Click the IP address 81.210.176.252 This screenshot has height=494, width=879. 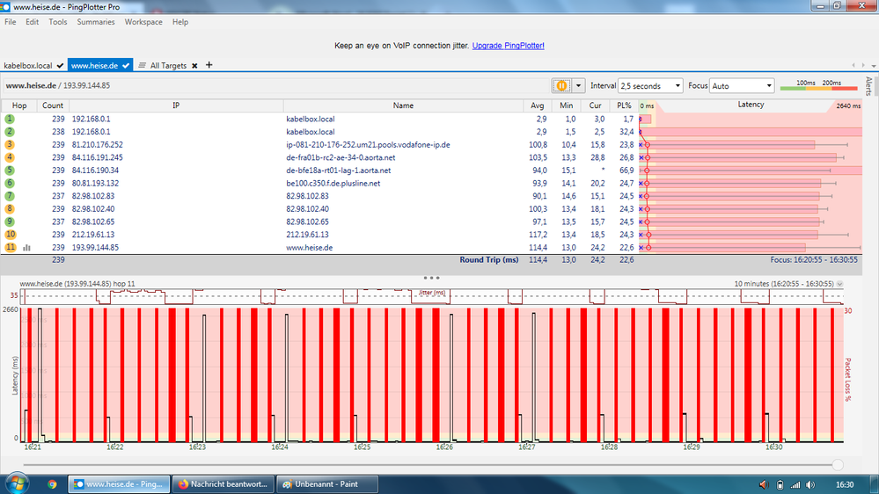click(98, 144)
